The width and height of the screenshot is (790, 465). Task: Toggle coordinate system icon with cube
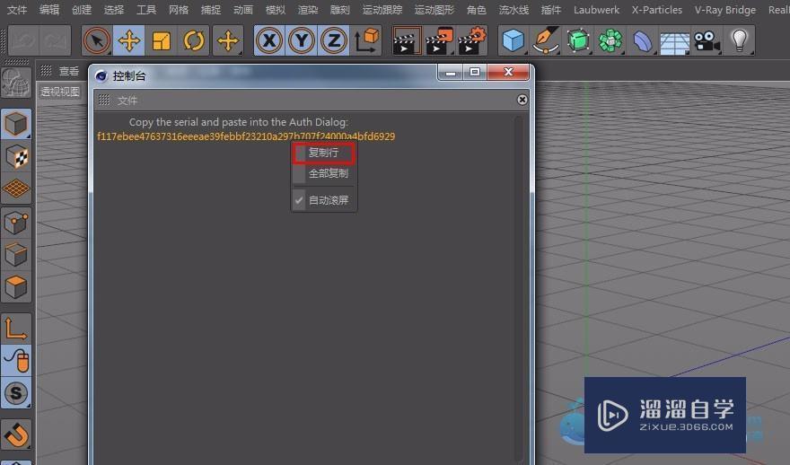coord(366,40)
